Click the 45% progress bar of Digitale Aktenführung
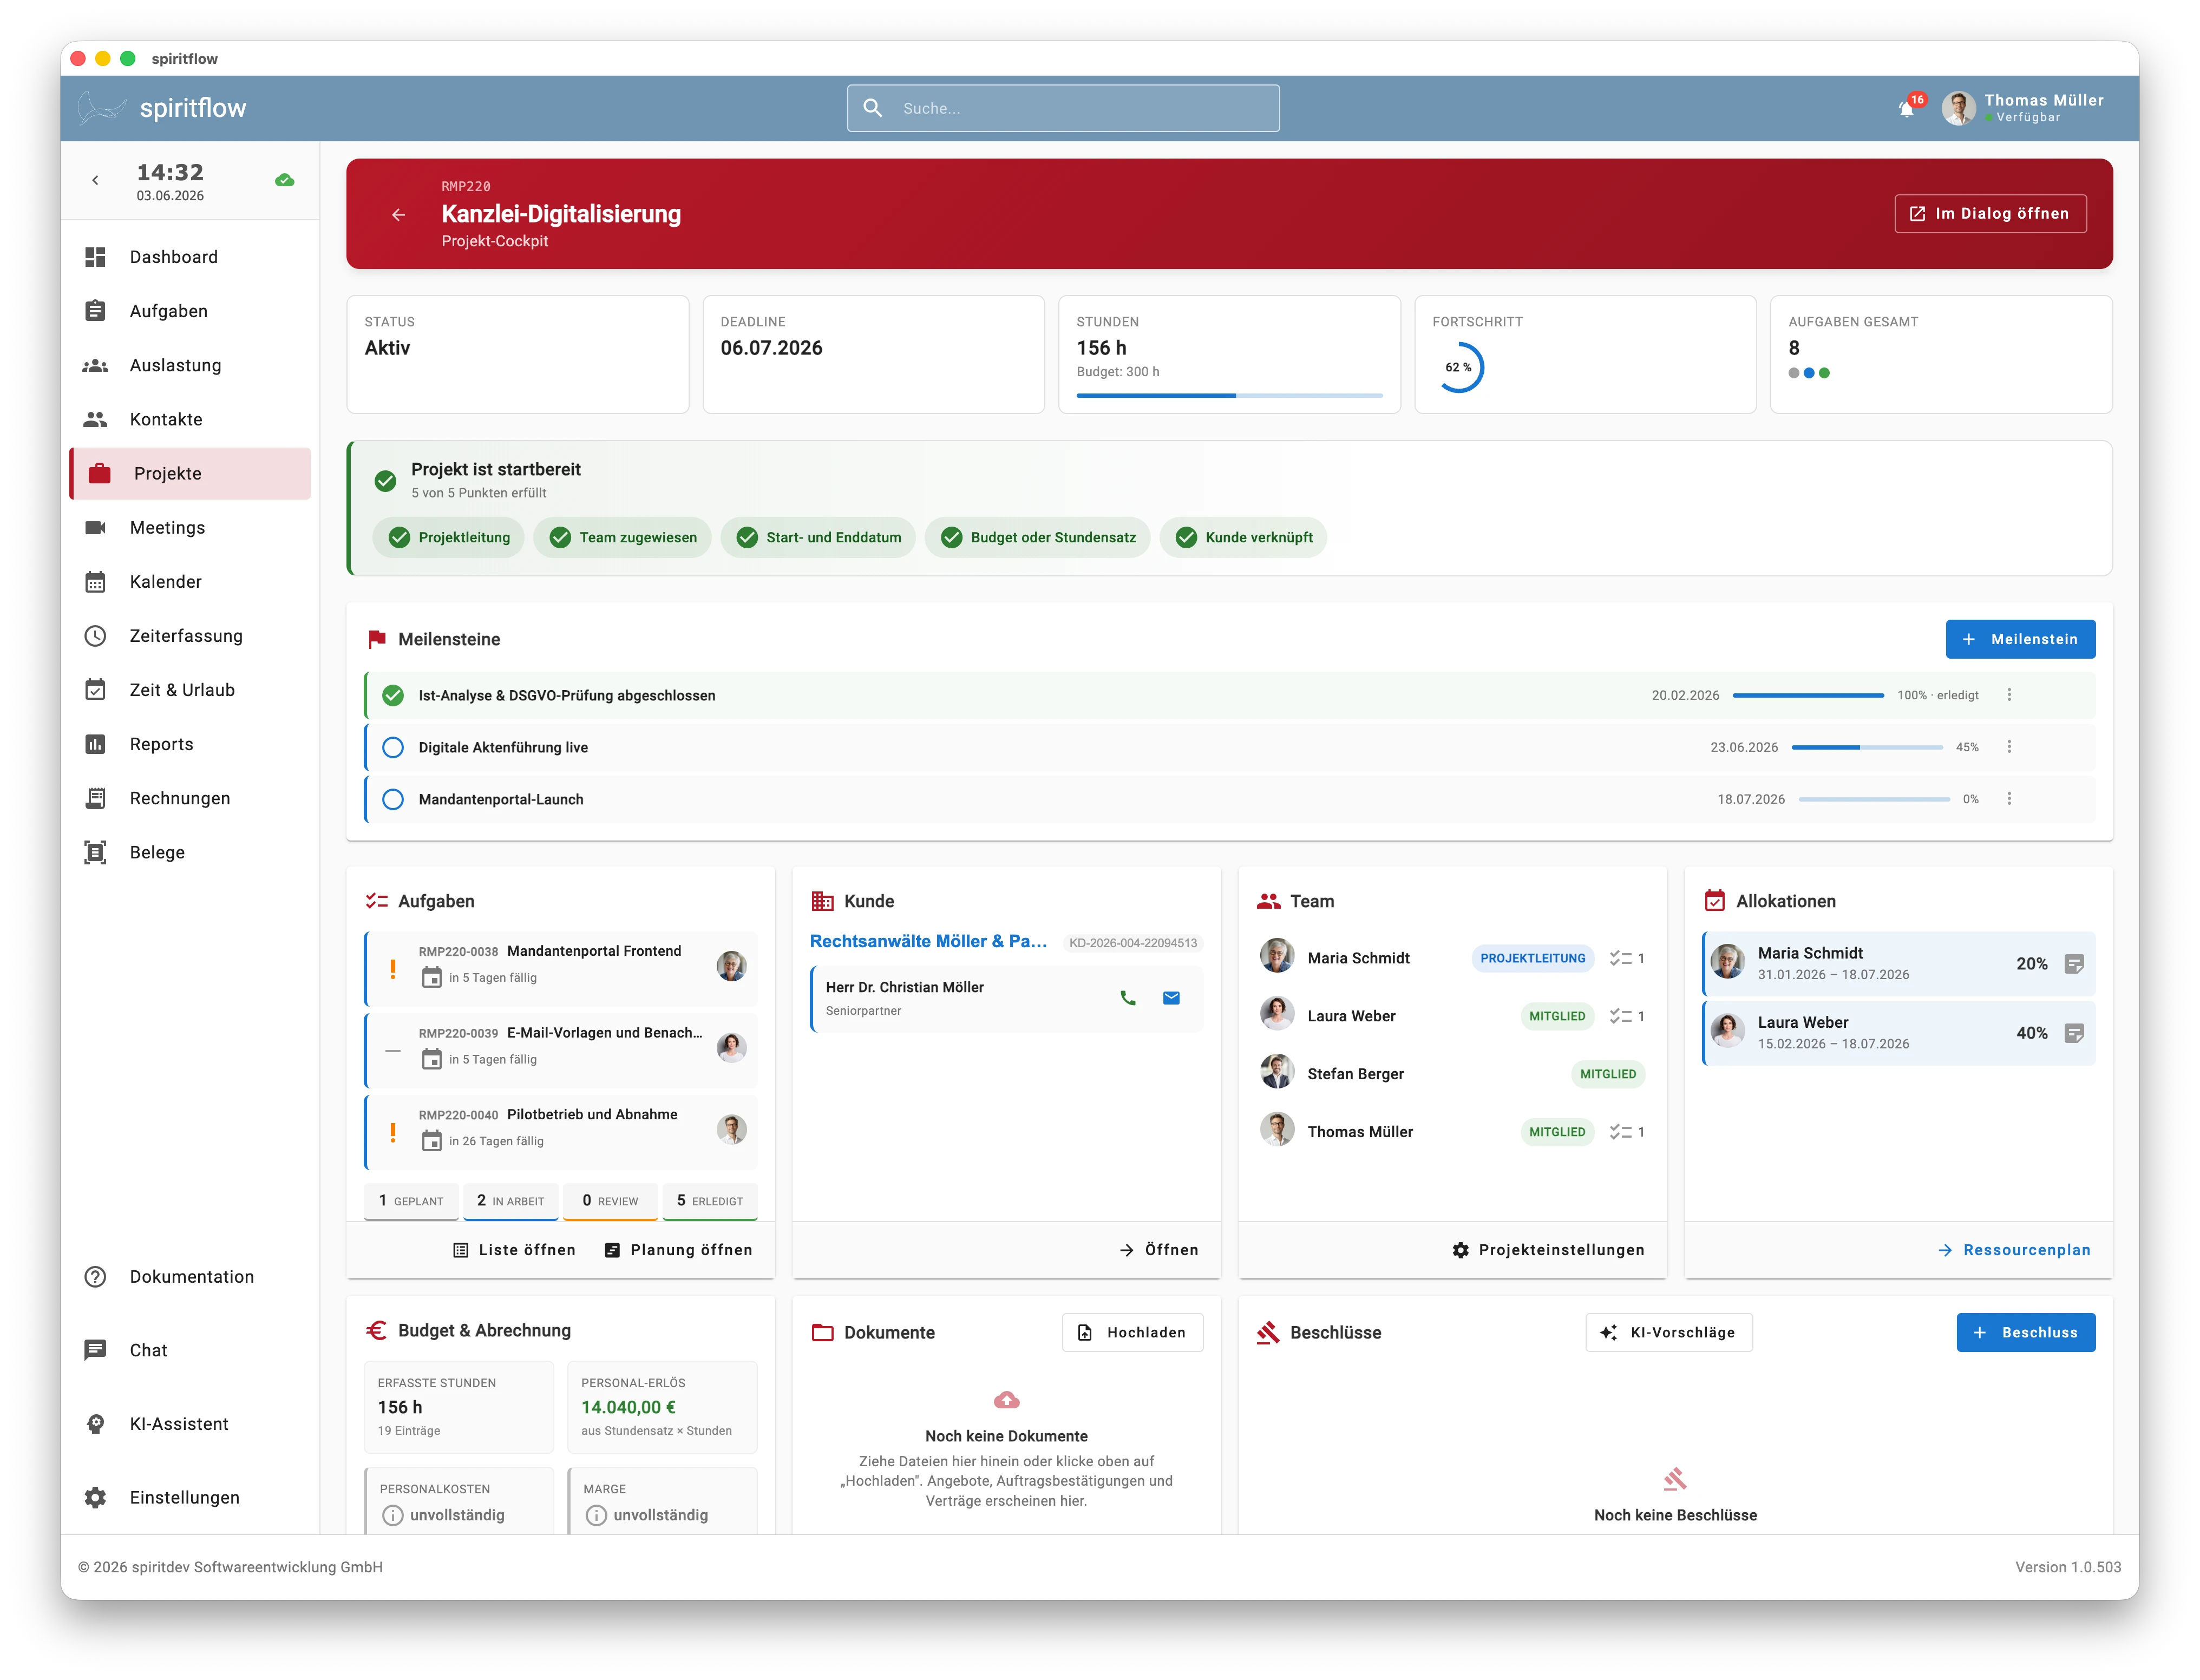Viewport: 2200px width, 1680px height. pyautogui.click(x=1867, y=747)
